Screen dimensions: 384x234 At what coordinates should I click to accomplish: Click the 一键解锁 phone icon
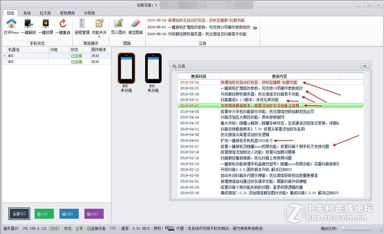point(28,24)
